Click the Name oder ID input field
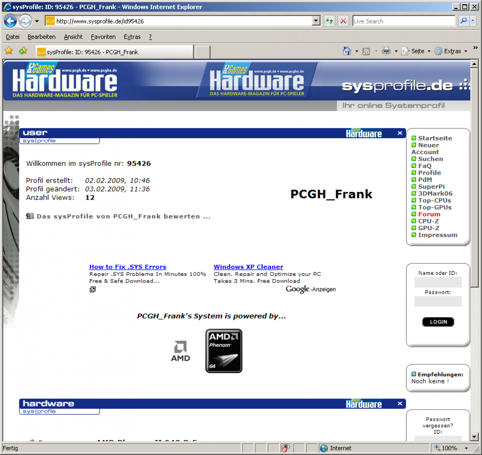Viewport: 482px width, 455px height. pyautogui.click(x=438, y=282)
